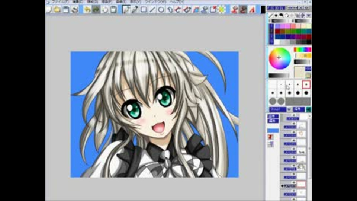Click the beige current color box
Image resolution: width=357 pixels, height=201 pixels.
point(299,72)
